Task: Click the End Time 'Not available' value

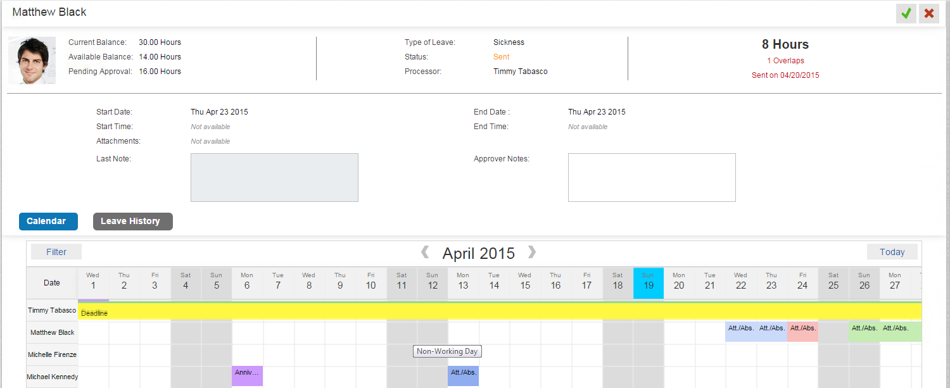Action: pos(588,127)
